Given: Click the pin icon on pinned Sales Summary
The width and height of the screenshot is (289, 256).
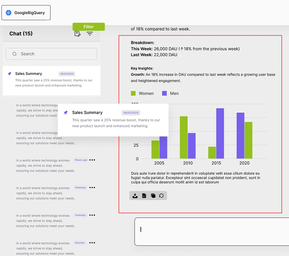Looking at the screenshot, I should click(9, 74).
